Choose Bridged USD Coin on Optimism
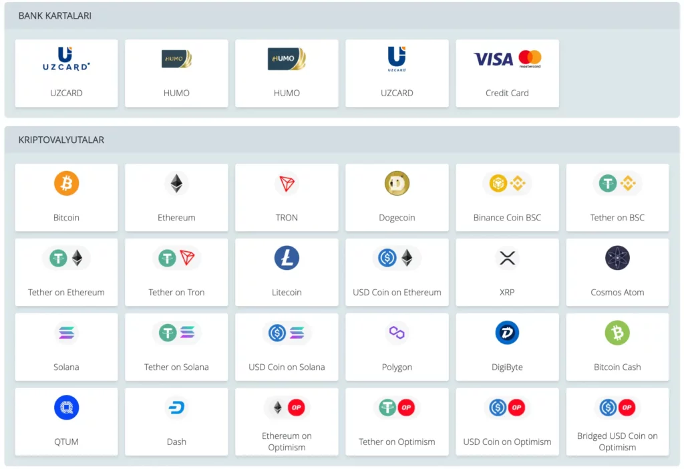This screenshot has width=684, height=469. tap(617, 422)
